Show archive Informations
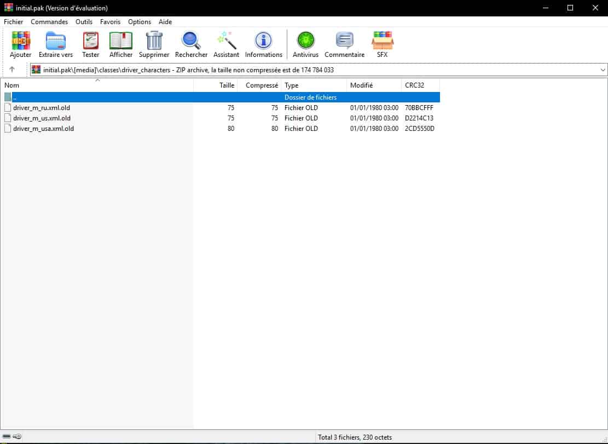This screenshot has width=608, height=444. click(x=263, y=44)
